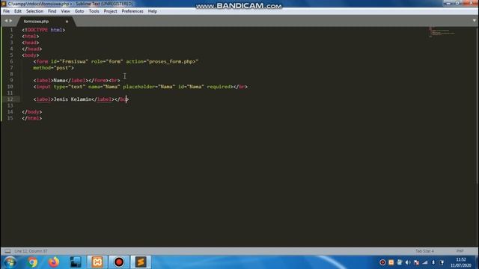Change the PHP syntax selector
479x269 pixels.
click(460, 251)
